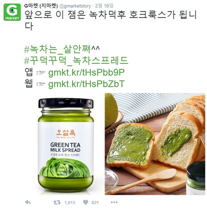Retweet using the retweet arrows icon
Screen dimensions: 207x209
point(57,202)
